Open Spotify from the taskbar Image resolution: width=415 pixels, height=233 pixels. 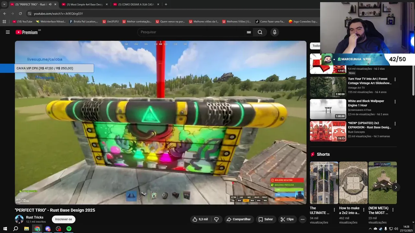tap(69, 229)
